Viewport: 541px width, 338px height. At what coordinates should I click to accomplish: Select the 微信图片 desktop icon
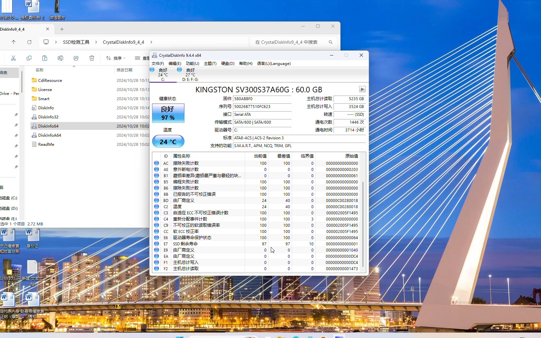pyautogui.click(x=57, y=10)
